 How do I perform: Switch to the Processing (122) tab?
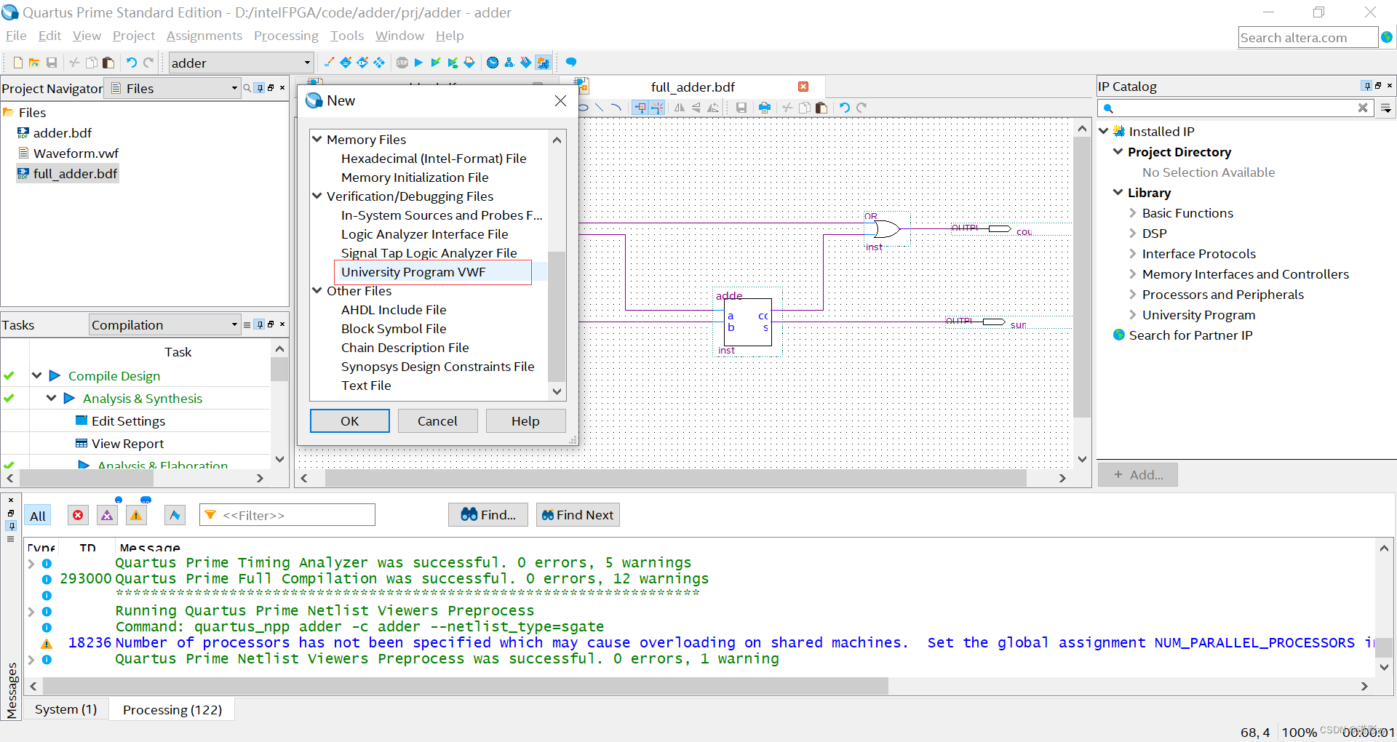click(x=172, y=709)
